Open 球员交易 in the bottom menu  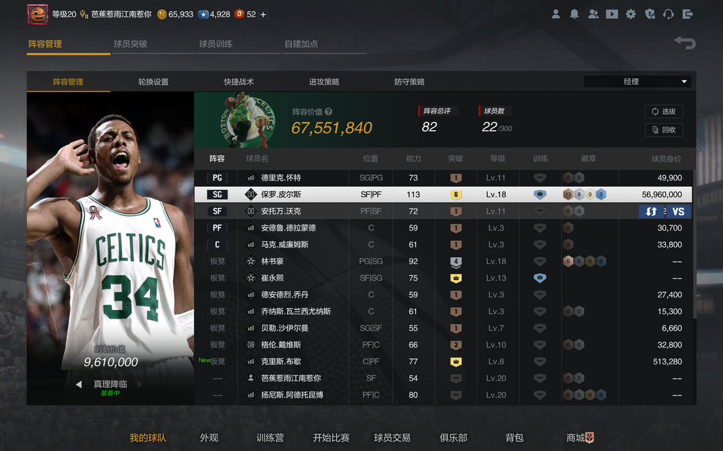[392, 438]
